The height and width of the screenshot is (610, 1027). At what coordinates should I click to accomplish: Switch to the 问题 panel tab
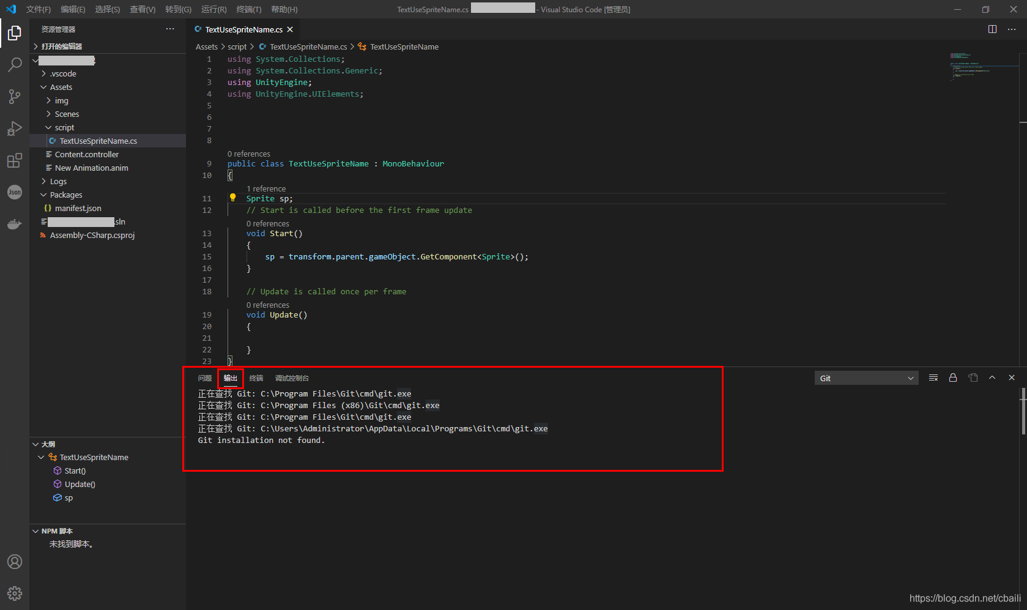205,378
